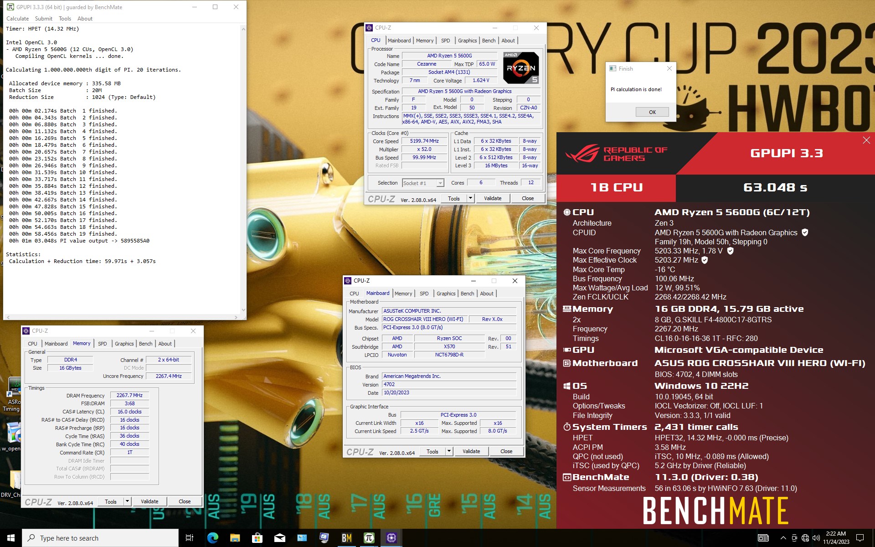Click the volume icon in system tray

click(816, 538)
